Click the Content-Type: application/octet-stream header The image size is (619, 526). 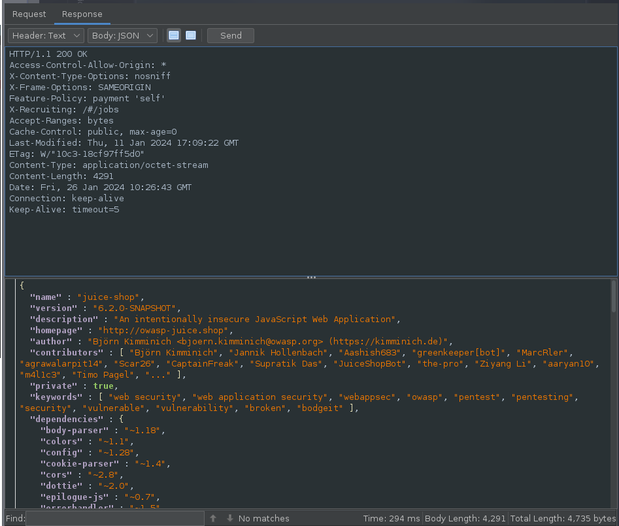point(109,165)
